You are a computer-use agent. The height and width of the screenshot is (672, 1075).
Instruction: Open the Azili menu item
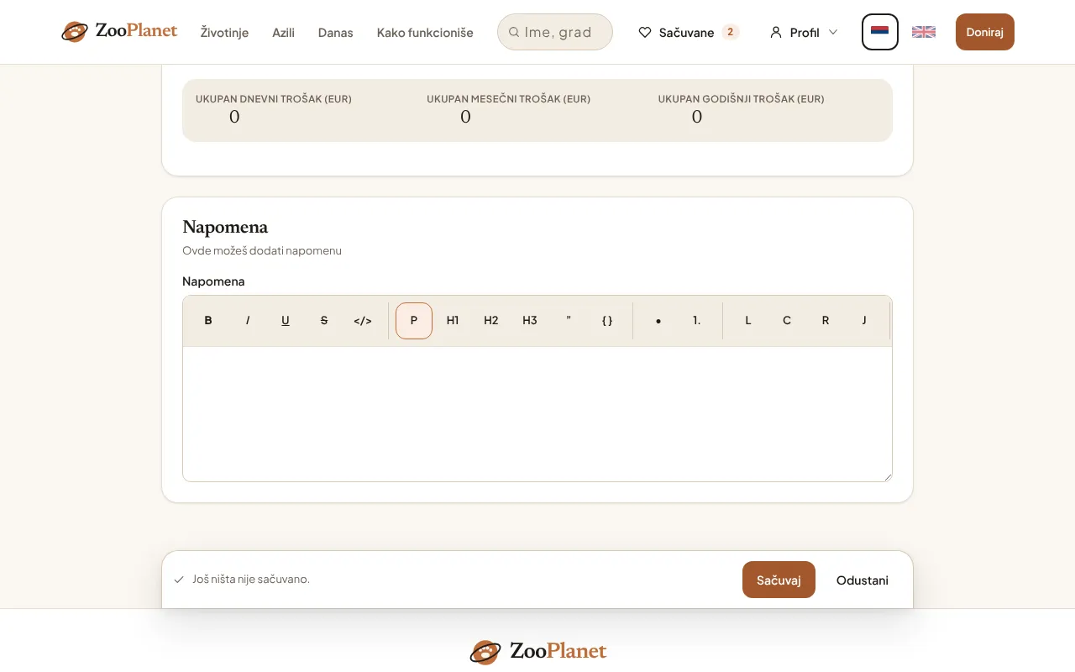coord(283,32)
